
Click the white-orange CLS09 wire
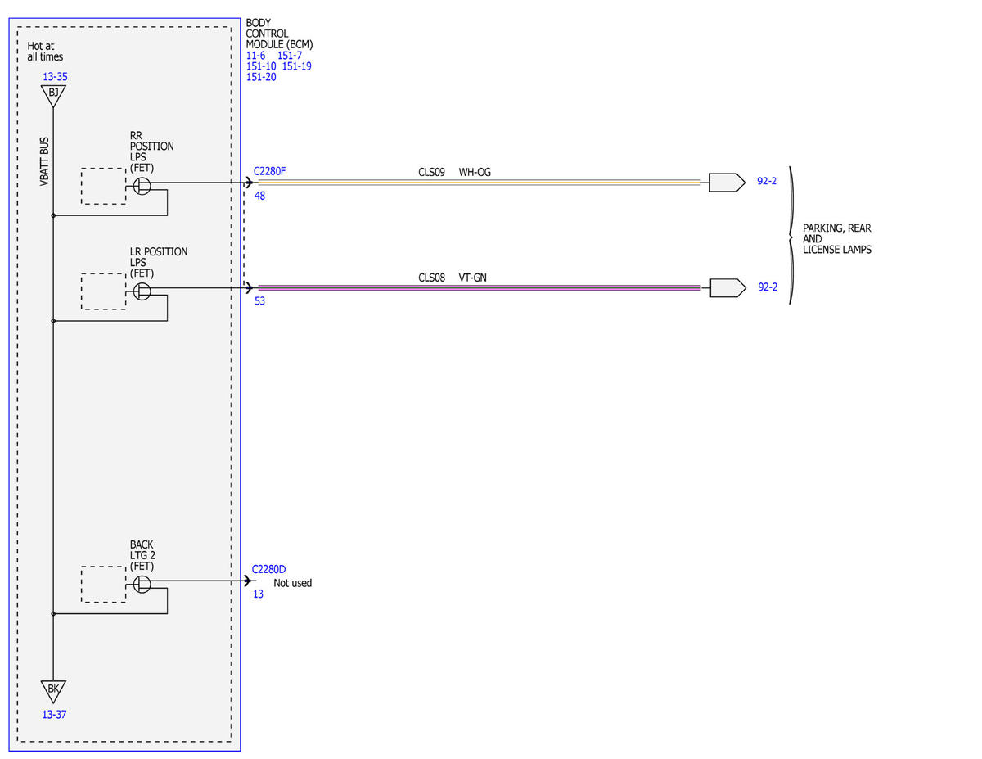coord(480,183)
